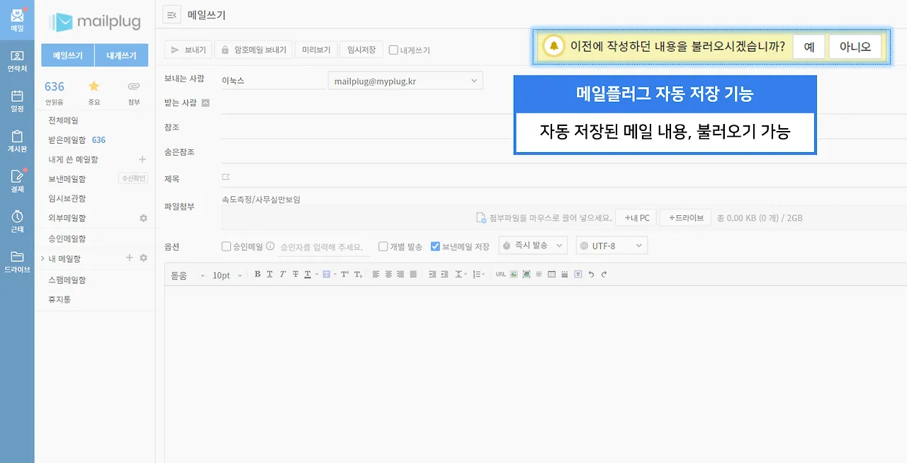Redo last edit in editor
Screen dimensions: 907x463
[604, 274]
